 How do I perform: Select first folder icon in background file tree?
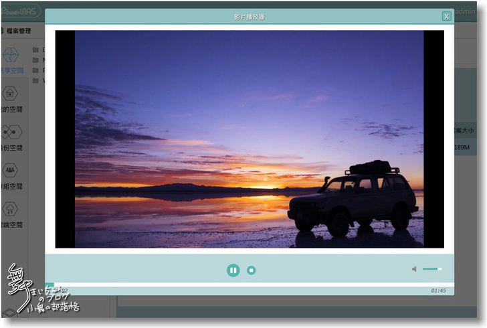tap(35, 50)
